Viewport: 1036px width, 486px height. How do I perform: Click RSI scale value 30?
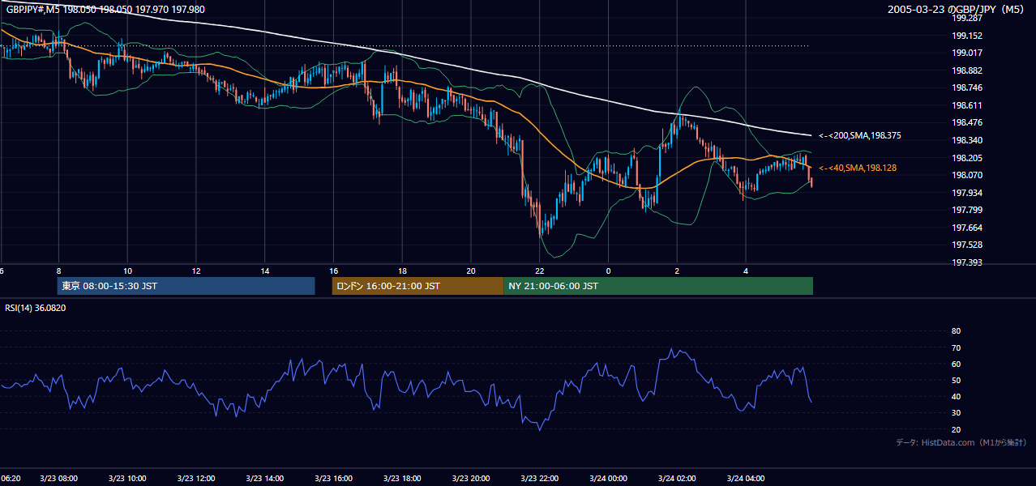pyautogui.click(x=956, y=413)
